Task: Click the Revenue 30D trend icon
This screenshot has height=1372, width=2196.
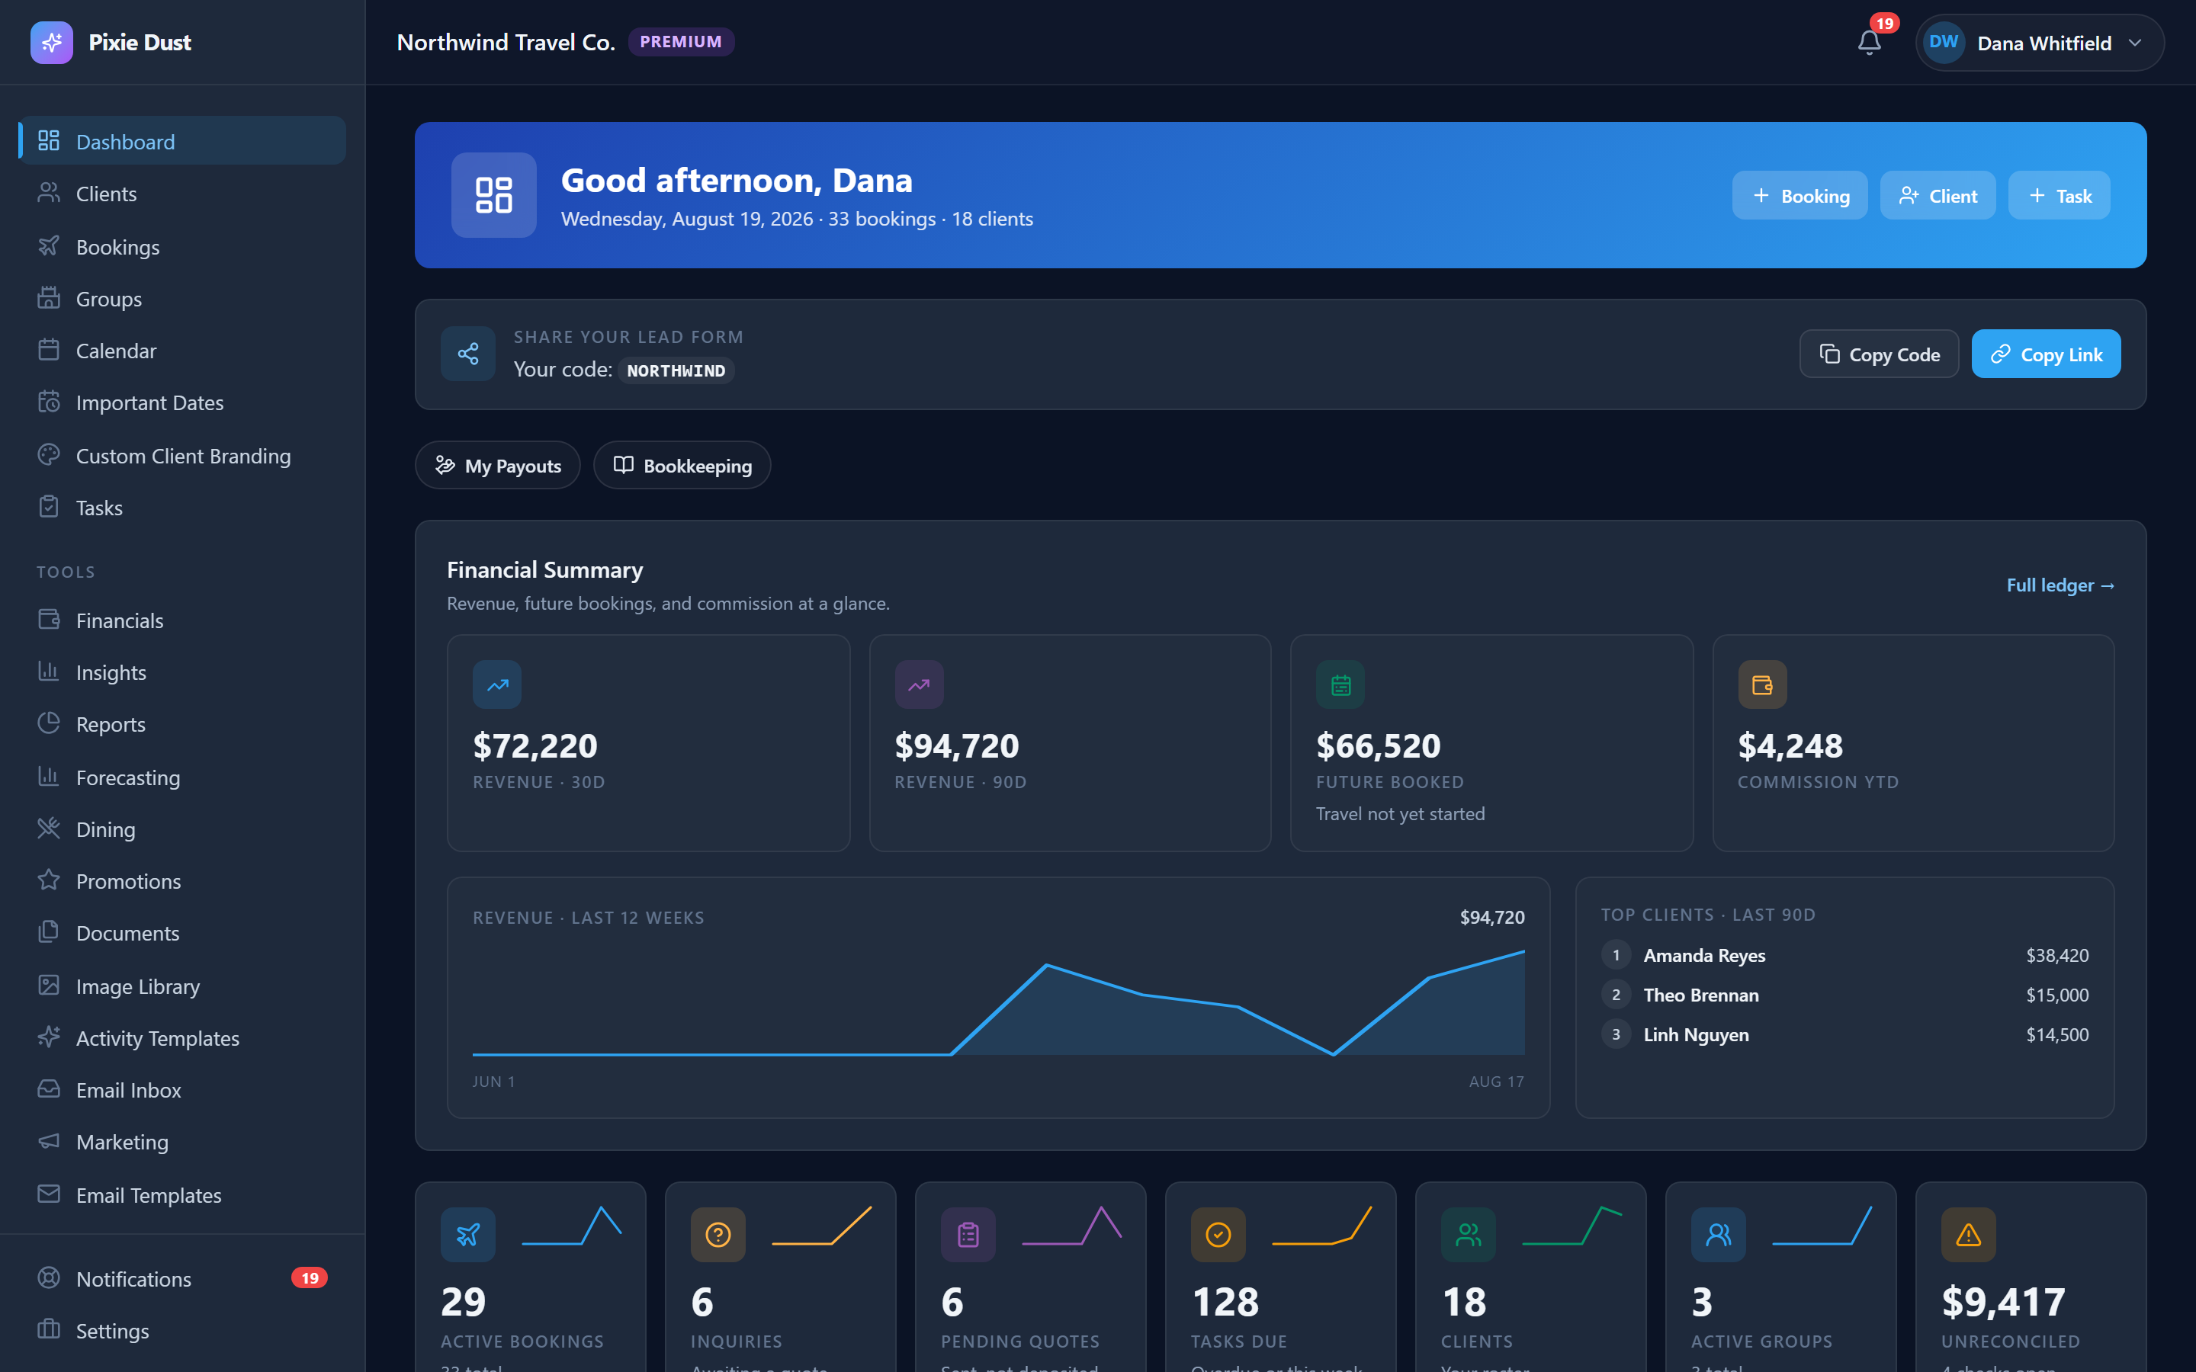Action: [497, 685]
